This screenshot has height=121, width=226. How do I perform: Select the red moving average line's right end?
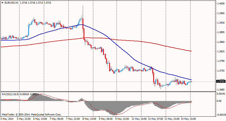coord(191,51)
